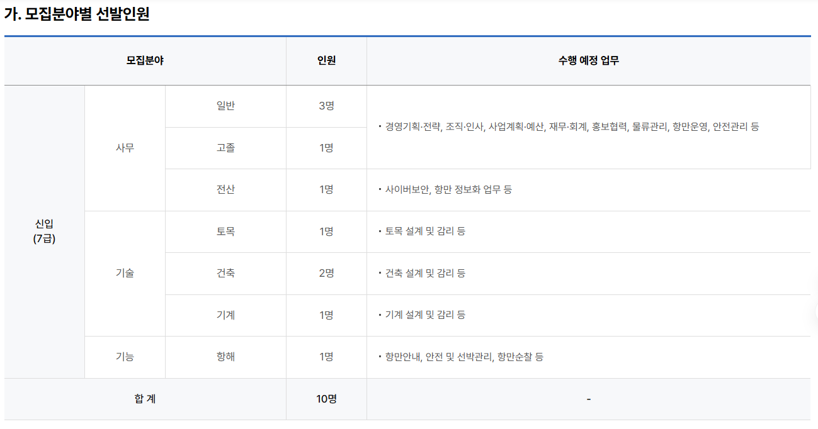Click the '10명' total headcount cell
The height and width of the screenshot is (429, 818).
(x=326, y=399)
